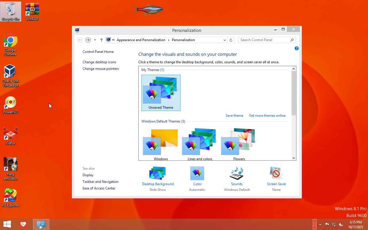Viewport: 368px width, 230px height.
Task: Click the My Themes (1) heading
Action: 153,70
